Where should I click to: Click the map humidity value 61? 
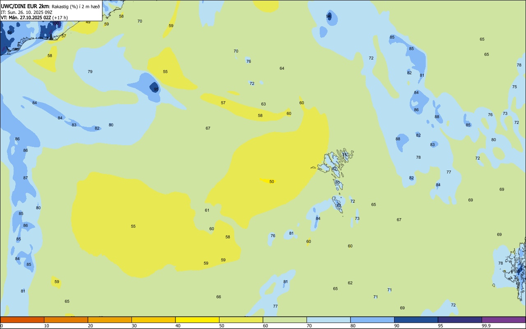(207, 210)
